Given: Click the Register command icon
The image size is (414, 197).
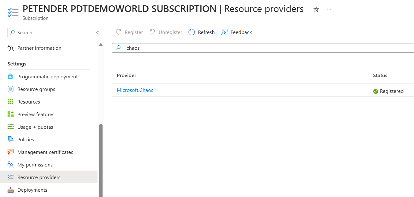Looking at the screenshot, I should (x=119, y=32).
